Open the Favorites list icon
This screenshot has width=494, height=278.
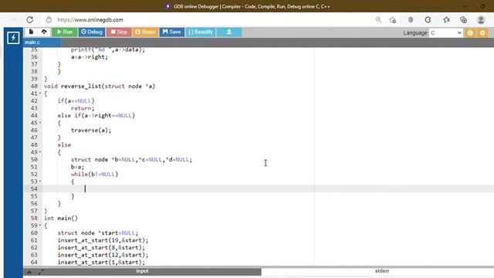(446, 20)
